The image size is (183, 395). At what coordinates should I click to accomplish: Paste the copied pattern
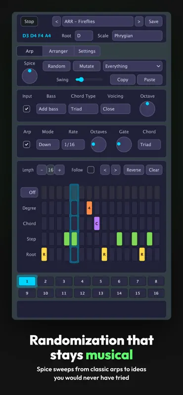point(150,79)
